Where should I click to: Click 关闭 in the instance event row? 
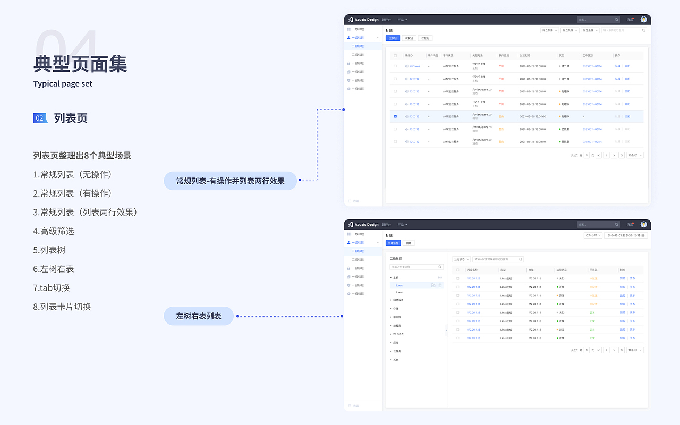[x=627, y=66]
